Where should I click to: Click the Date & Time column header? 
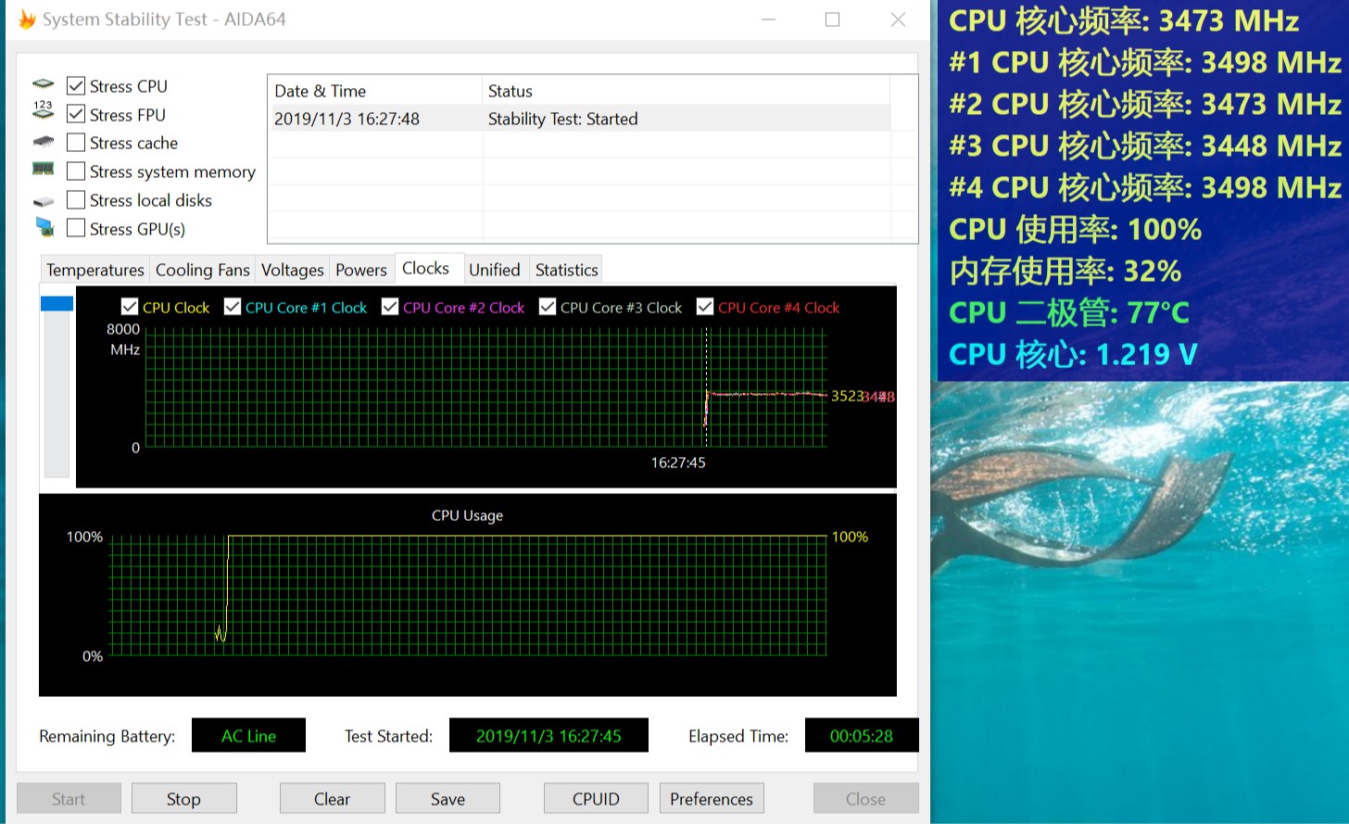pos(374,91)
